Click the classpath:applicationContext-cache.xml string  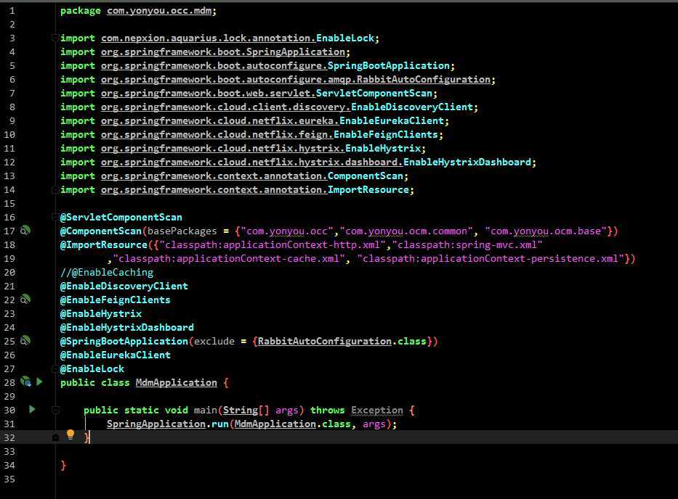(x=229, y=258)
